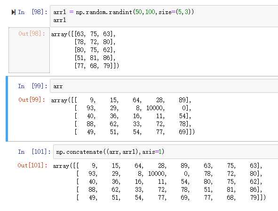Click the In [98] code input cell

click(164, 16)
